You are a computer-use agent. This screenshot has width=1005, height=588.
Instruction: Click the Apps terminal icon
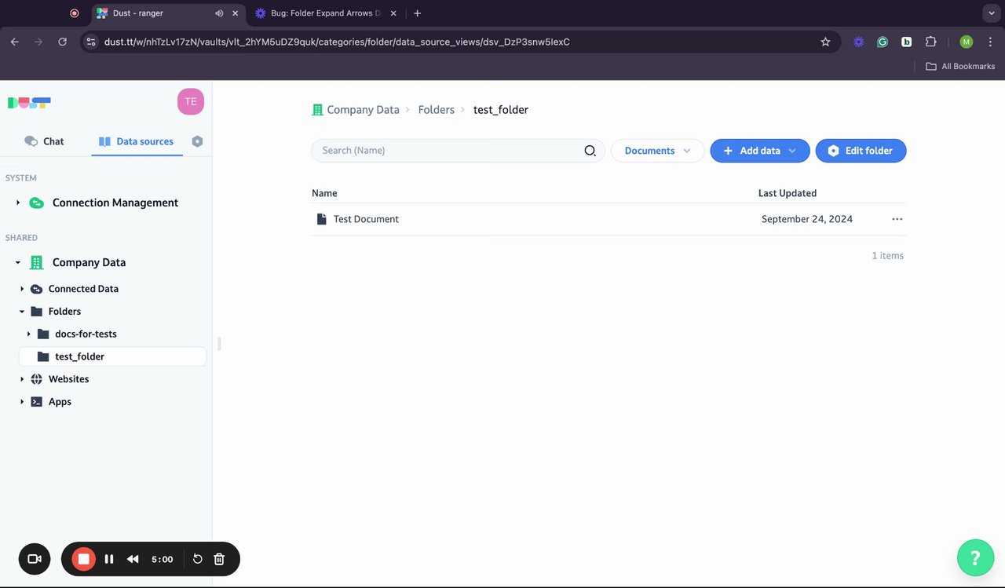[36, 402]
